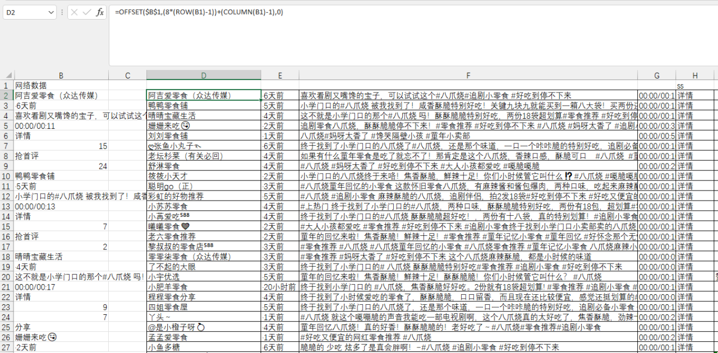Click cell 零零柒零食（众达传媒）
This screenshot has height=353, width=718.
point(204,257)
